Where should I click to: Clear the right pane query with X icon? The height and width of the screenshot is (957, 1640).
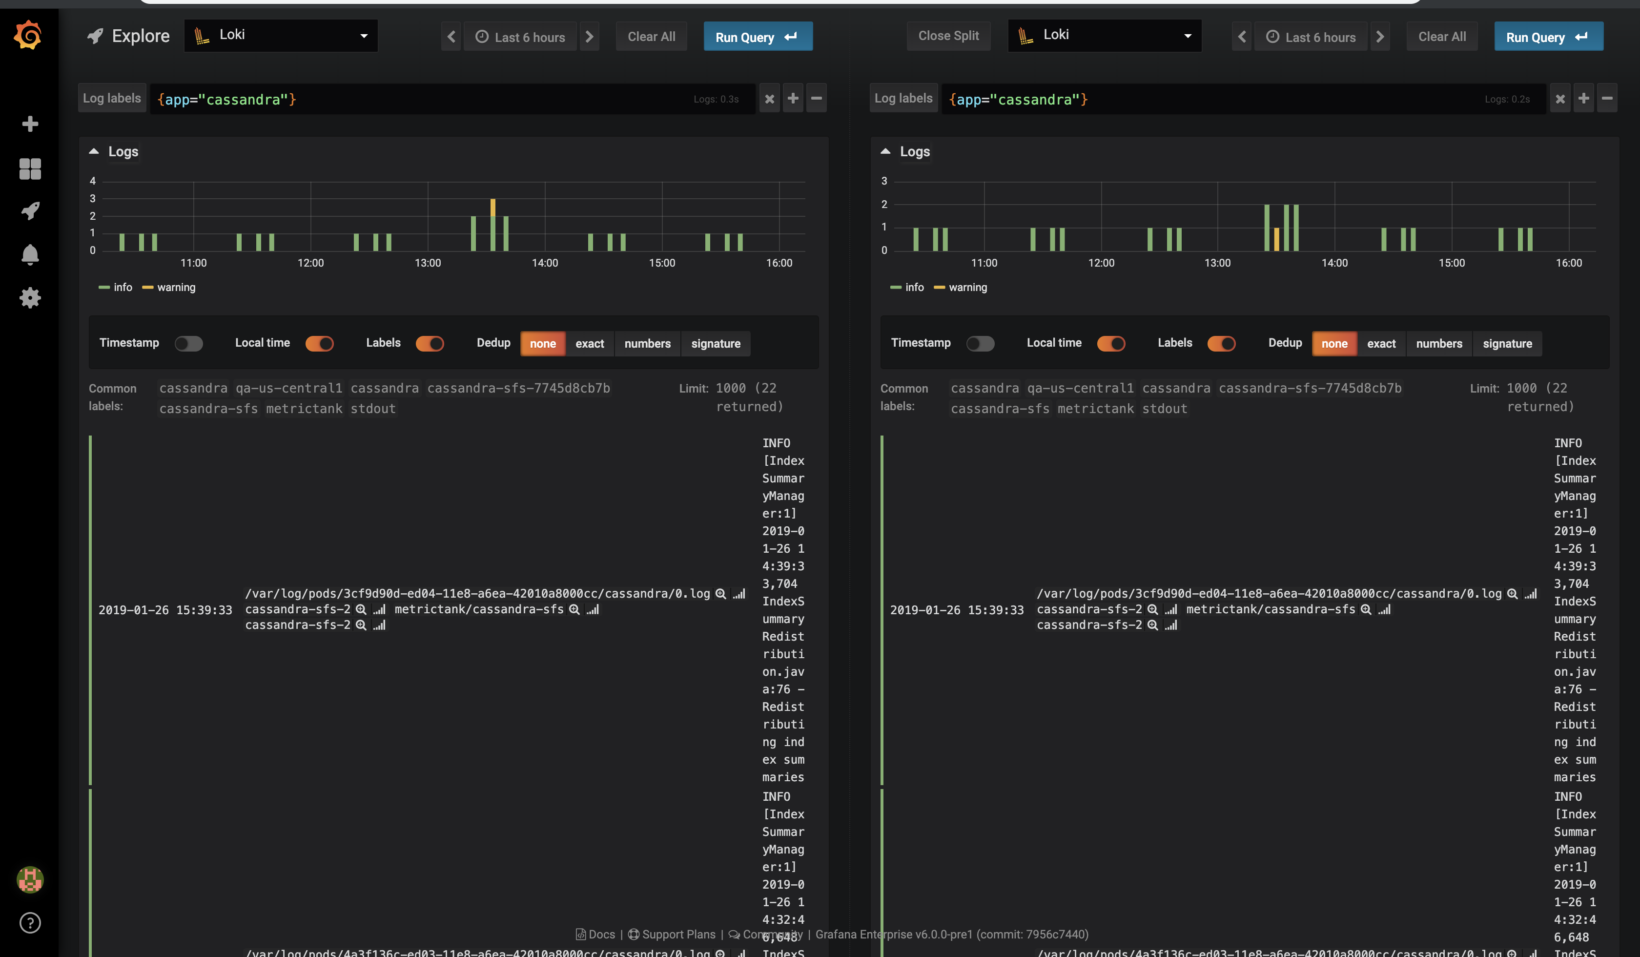coord(1560,98)
